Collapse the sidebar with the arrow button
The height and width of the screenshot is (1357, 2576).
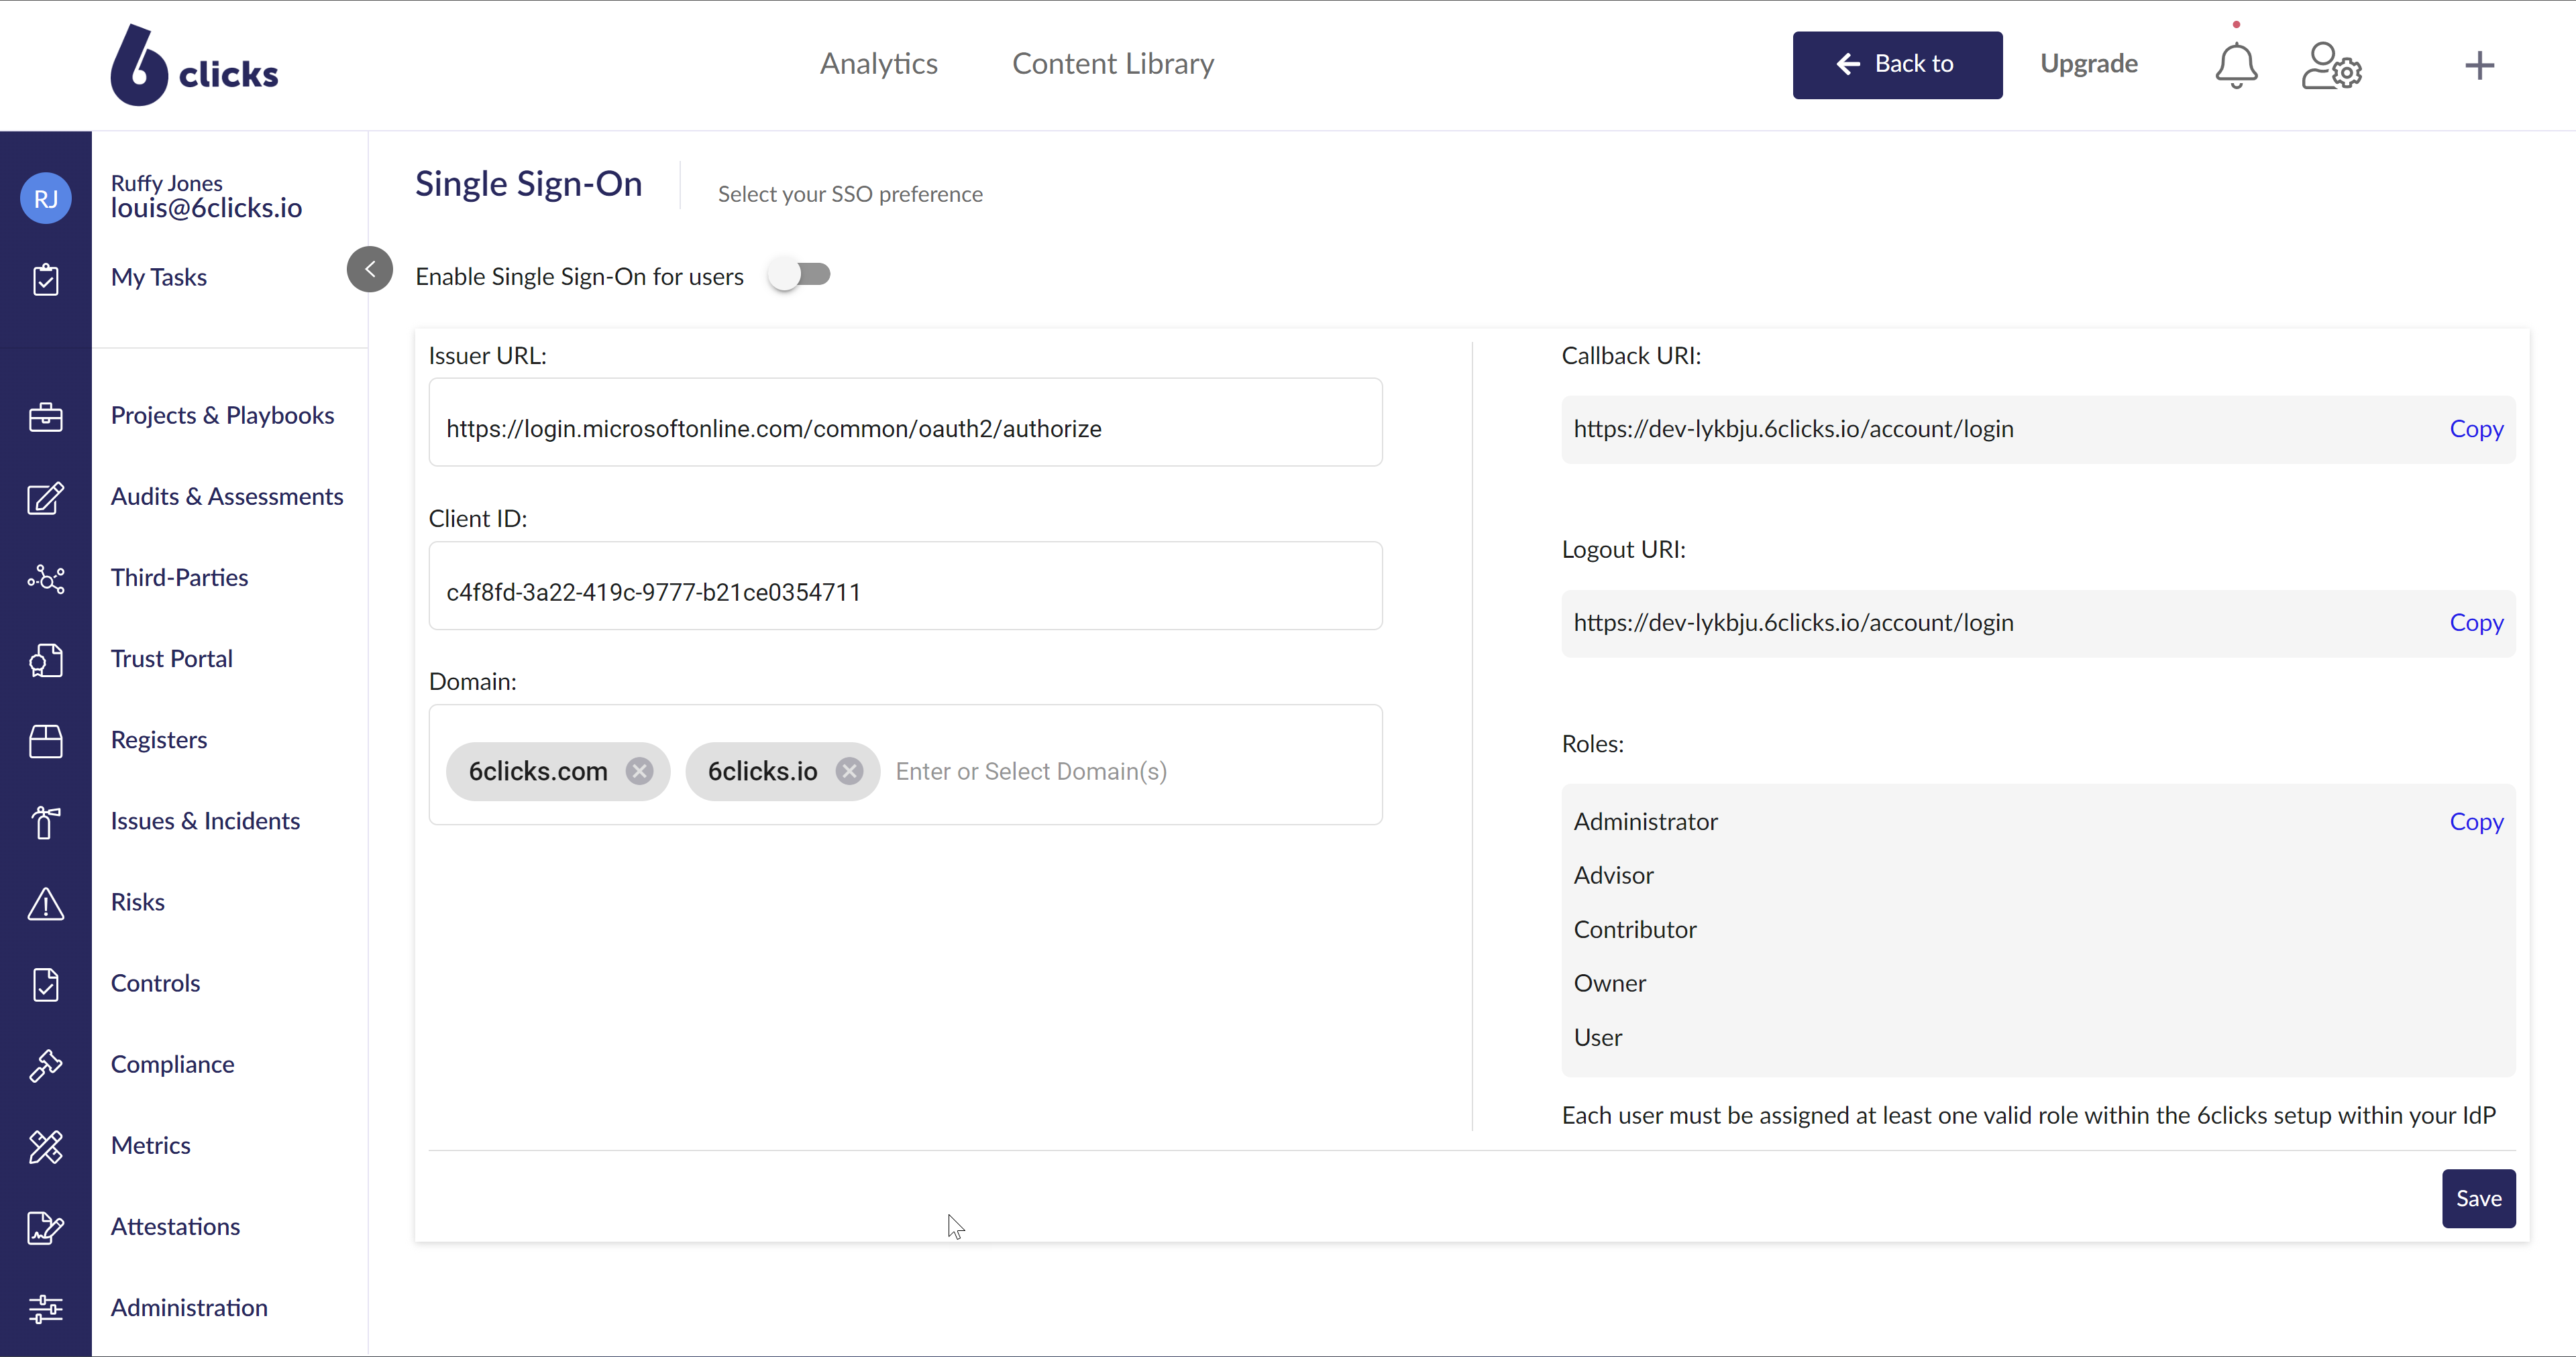370,269
